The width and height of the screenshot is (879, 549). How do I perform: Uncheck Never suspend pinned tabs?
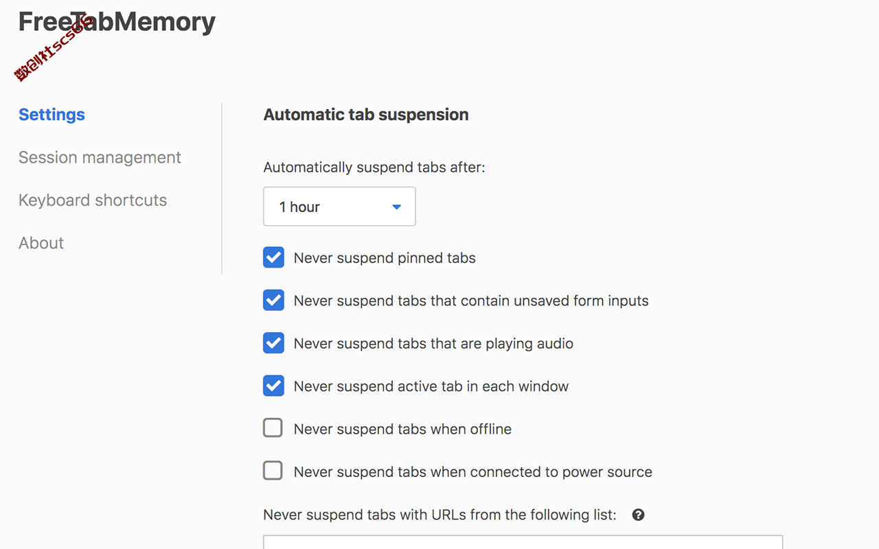click(x=273, y=258)
